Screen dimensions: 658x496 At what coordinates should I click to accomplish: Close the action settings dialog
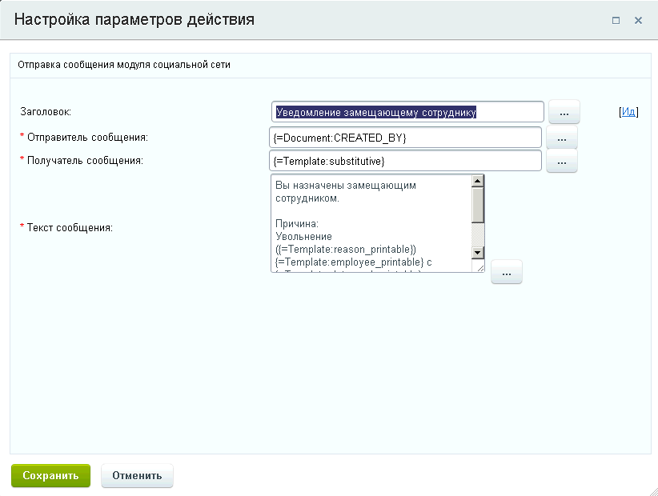pyautogui.click(x=638, y=21)
